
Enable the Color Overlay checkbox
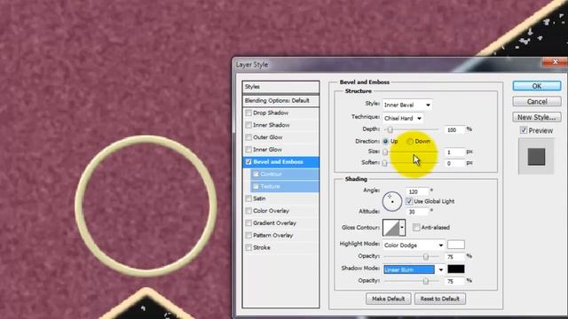[248, 211]
